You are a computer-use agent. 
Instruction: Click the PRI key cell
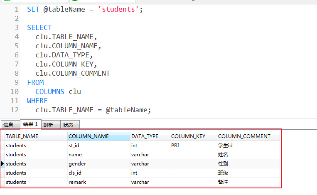coord(194,145)
